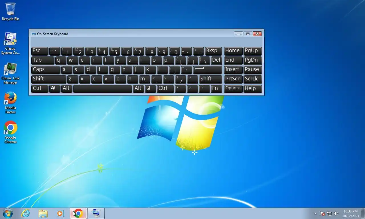The height and width of the screenshot is (219, 365).
Task: Open the volume speaker tray icon
Action: pyautogui.click(x=336, y=214)
